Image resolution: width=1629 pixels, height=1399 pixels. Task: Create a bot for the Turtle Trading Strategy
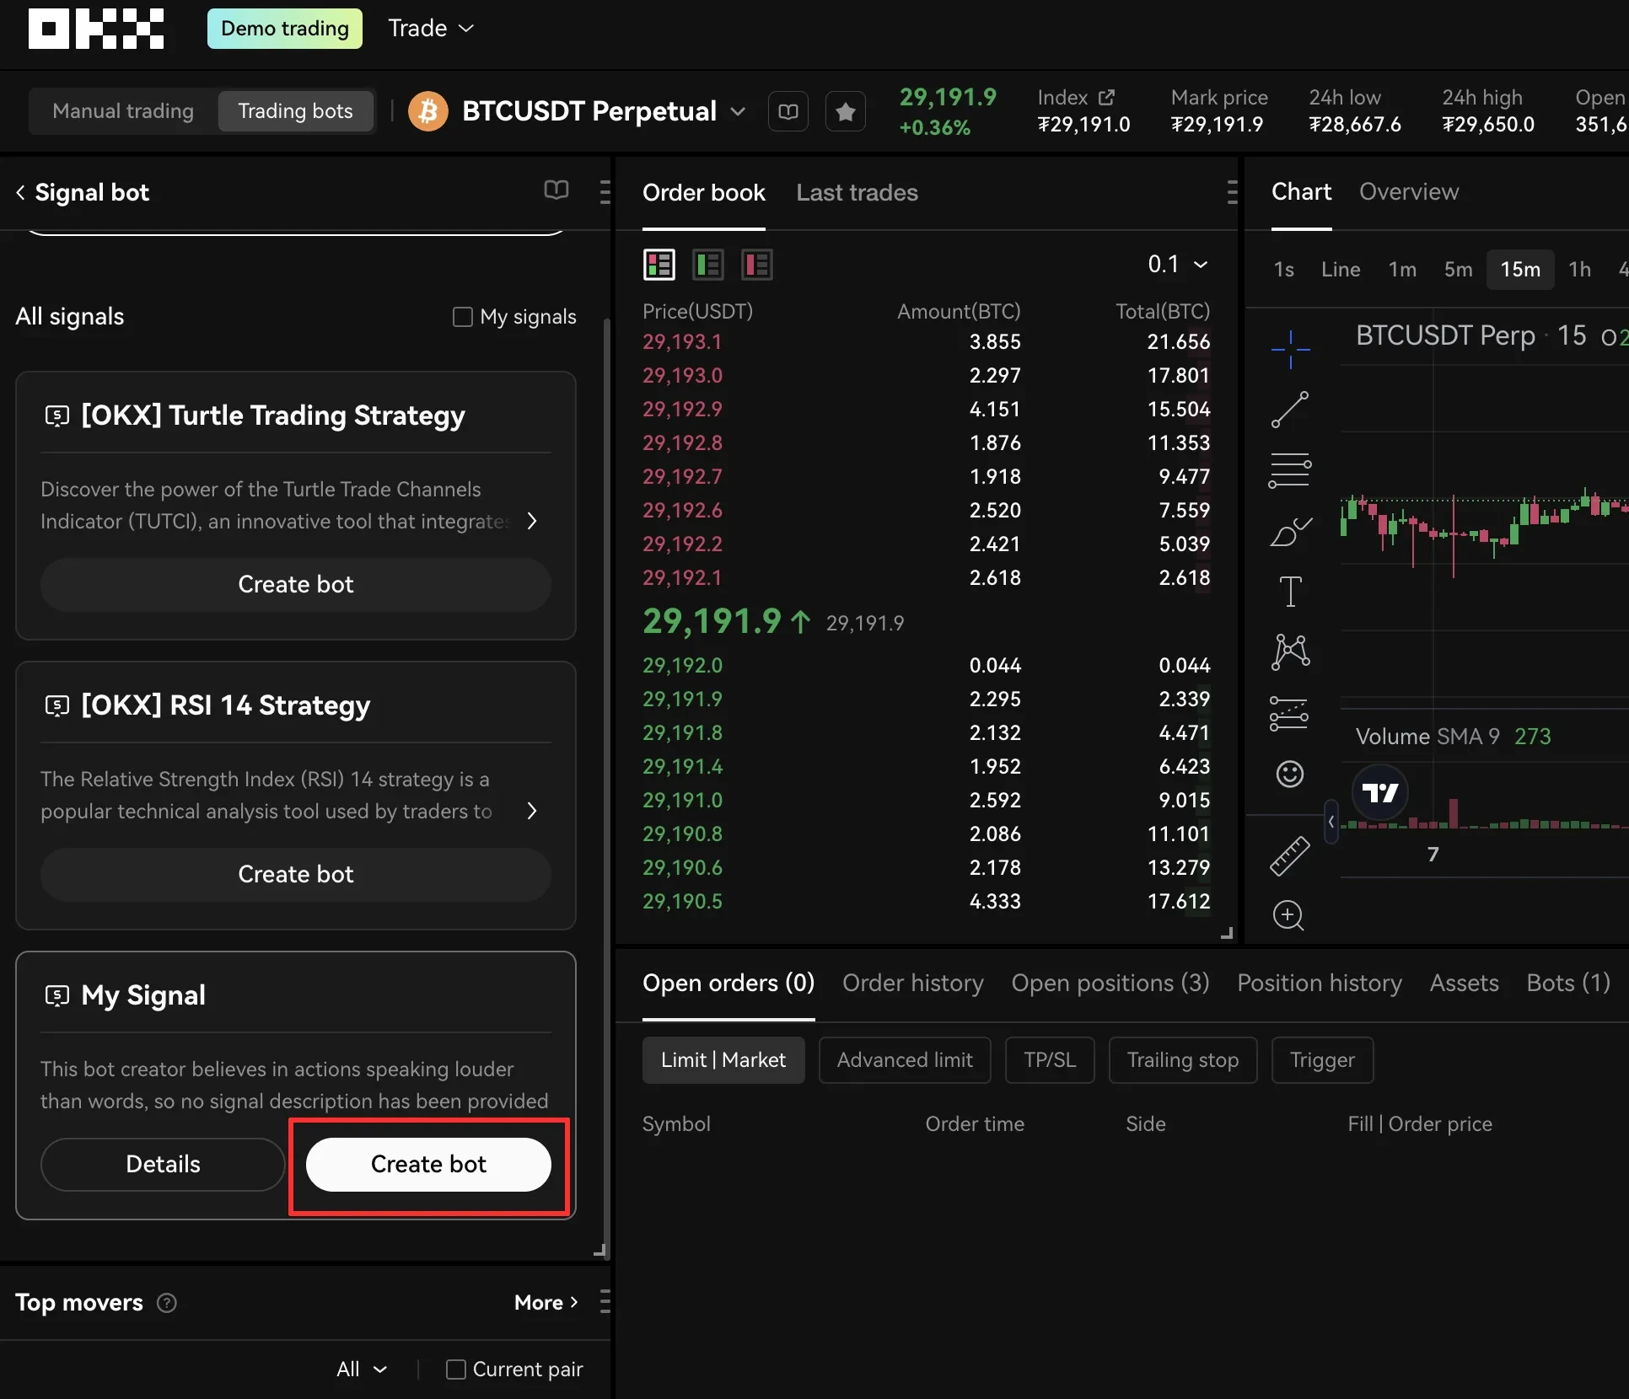(295, 584)
